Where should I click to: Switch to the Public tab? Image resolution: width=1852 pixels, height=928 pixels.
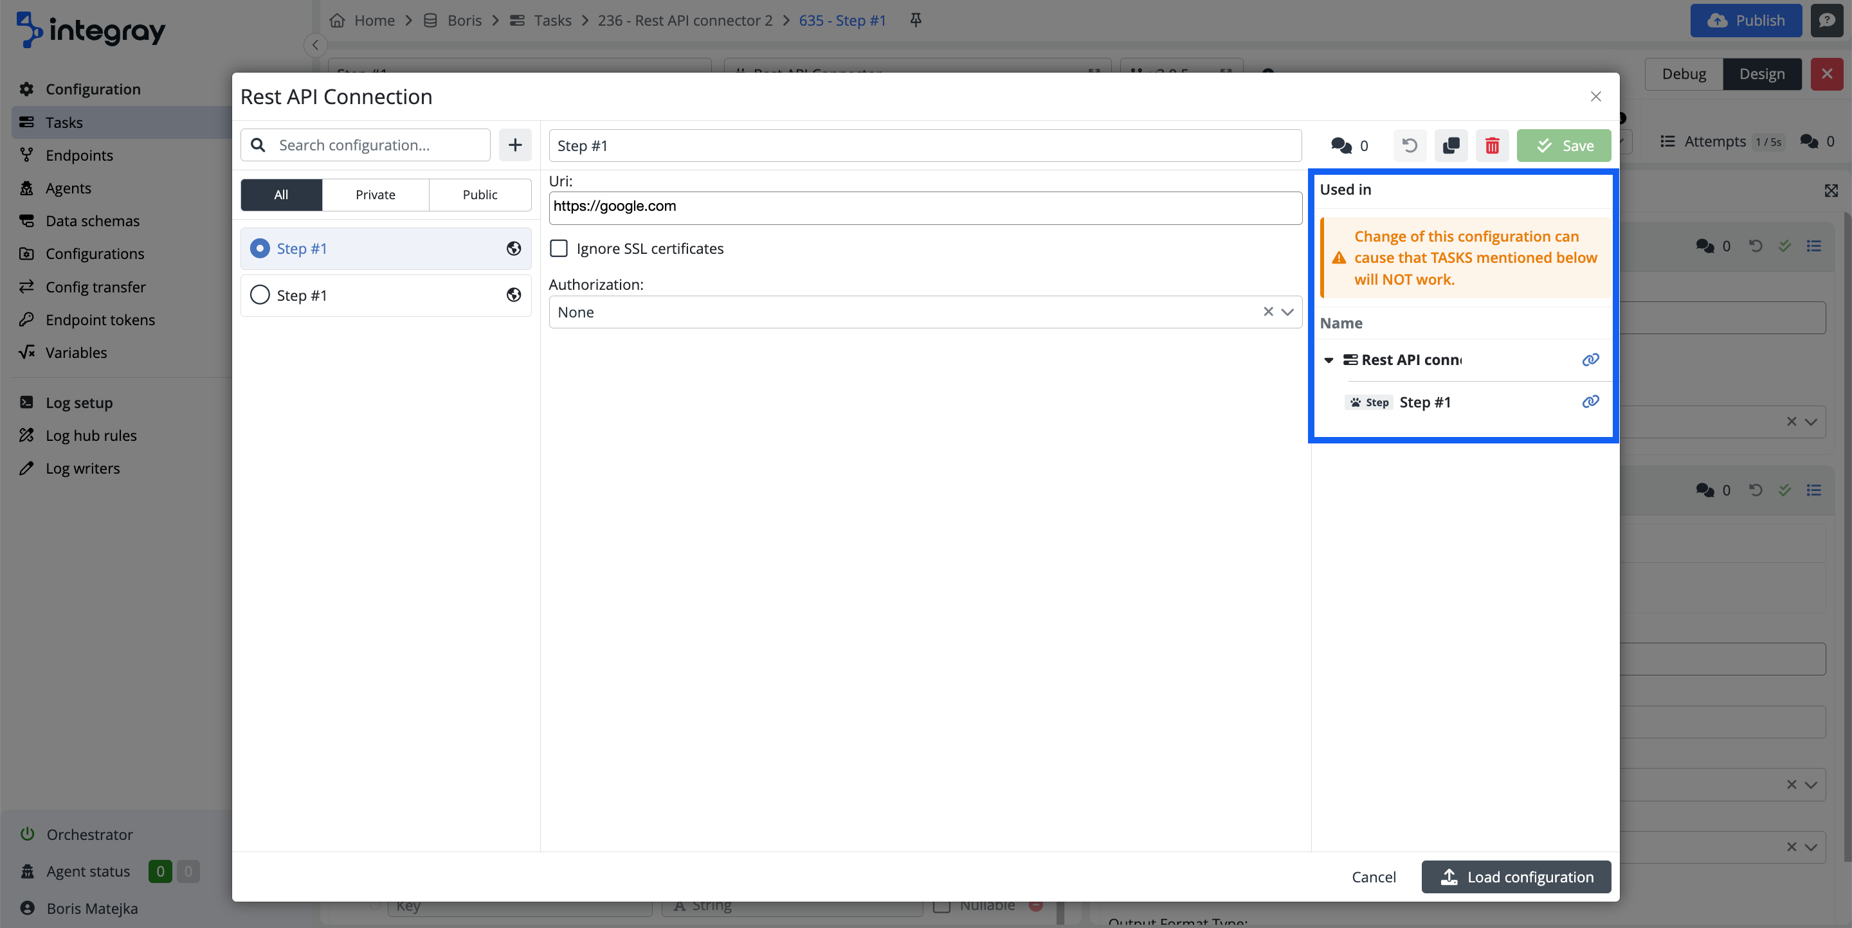(x=480, y=195)
